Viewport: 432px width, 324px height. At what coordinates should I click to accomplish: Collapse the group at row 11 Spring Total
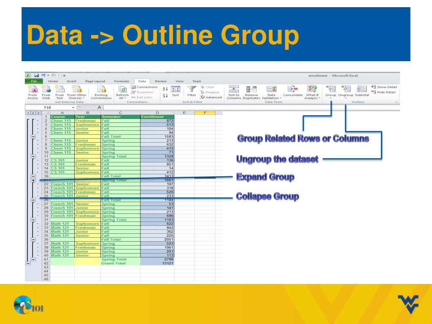(x=33, y=156)
